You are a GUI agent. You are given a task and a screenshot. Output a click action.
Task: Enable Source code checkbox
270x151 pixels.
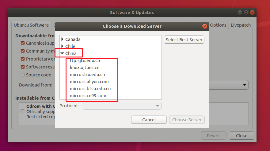pos(23,75)
